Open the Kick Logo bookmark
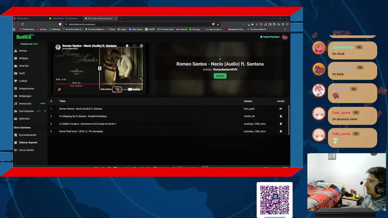The height and width of the screenshot is (218, 388). click(195, 29)
